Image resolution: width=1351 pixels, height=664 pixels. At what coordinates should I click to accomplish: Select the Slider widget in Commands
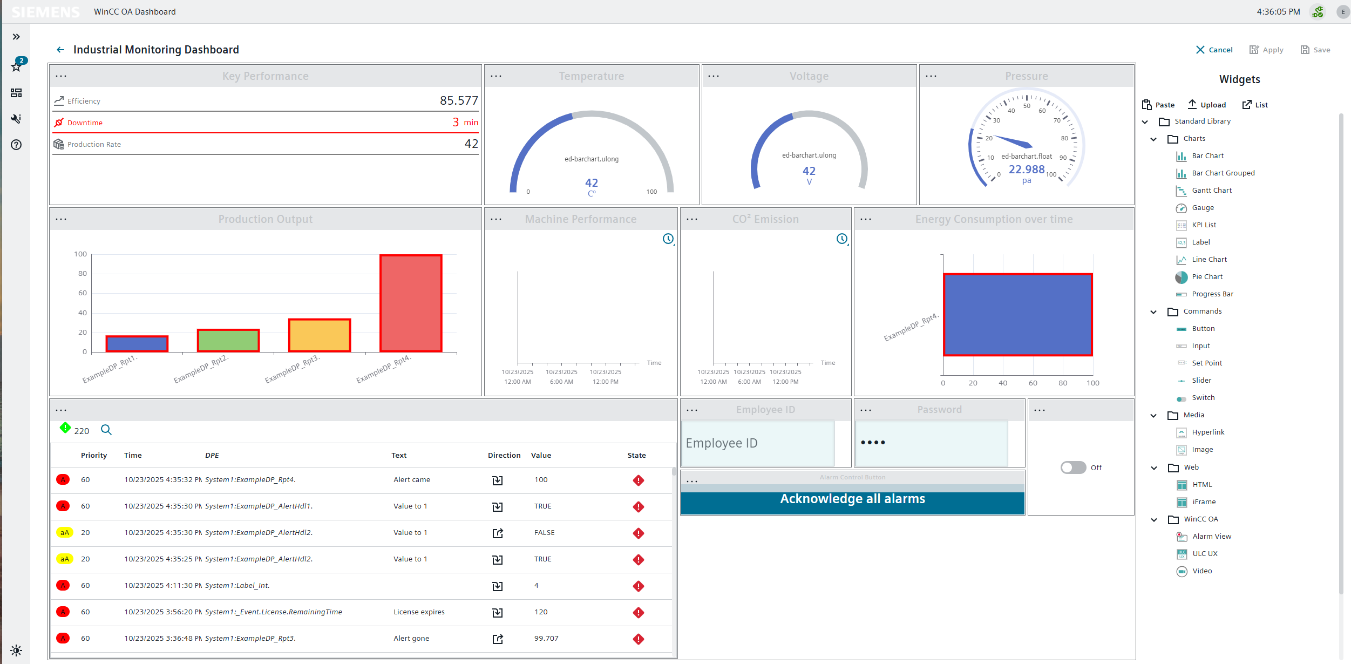pyautogui.click(x=1201, y=381)
